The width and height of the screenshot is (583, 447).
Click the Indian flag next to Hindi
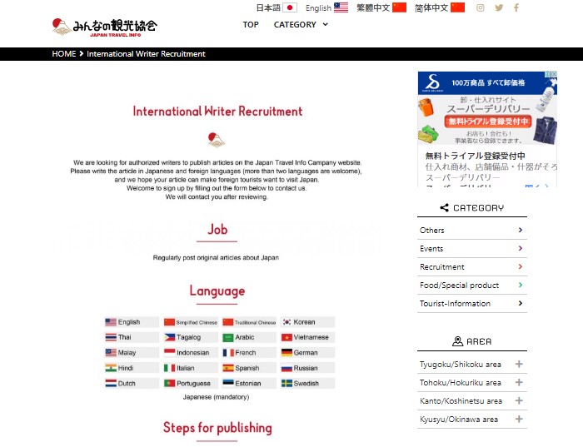(x=111, y=368)
